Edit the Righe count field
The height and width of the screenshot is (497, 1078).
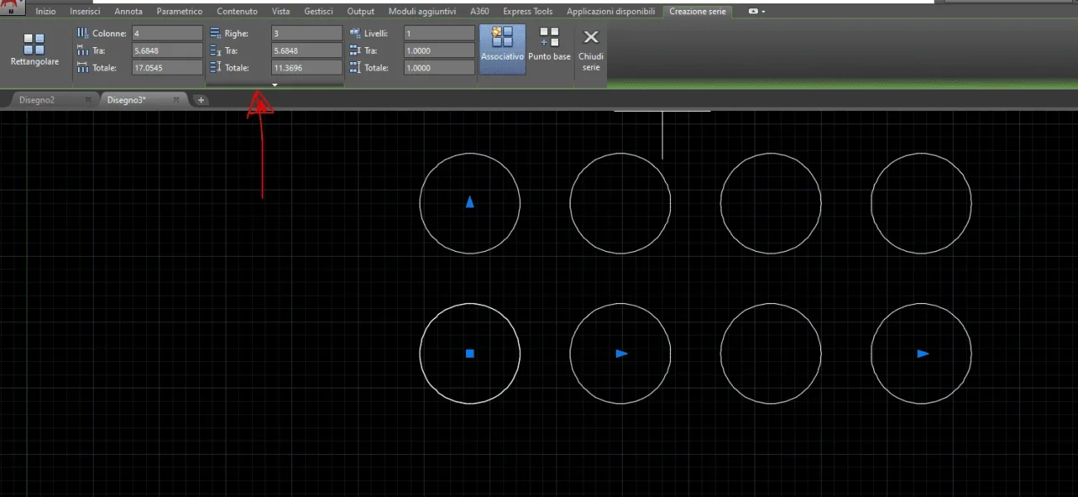[x=306, y=33]
